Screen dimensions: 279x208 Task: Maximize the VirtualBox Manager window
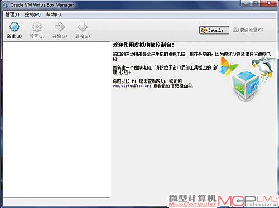(x=256, y=3)
